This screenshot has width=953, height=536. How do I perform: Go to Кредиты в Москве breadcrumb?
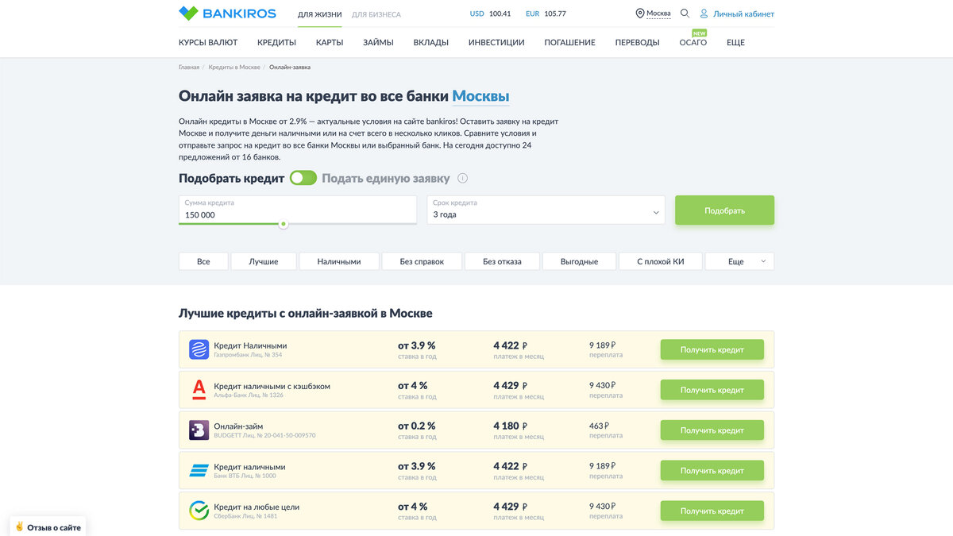click(x=234, y=67)
